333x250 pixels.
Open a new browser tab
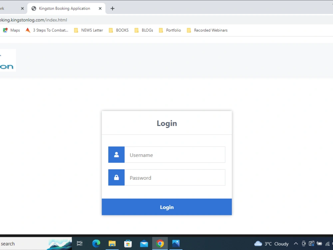pyautogui.click(x=113, y=9)
